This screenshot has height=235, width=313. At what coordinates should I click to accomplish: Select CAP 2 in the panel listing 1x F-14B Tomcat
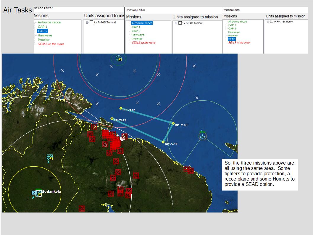(136, 31)
